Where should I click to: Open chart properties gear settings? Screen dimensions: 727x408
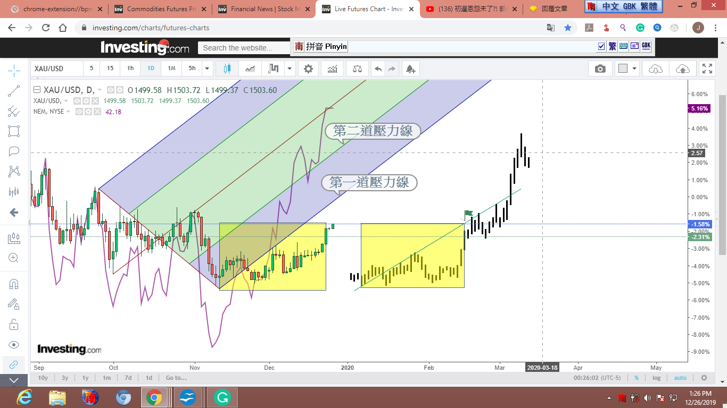click(x=308, y=69)
